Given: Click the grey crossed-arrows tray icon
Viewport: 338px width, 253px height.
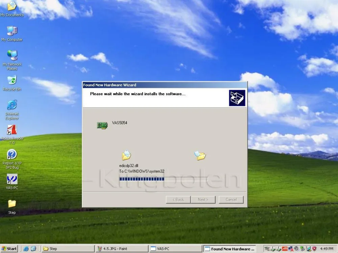Looking at the screenshot, I should (x=267, y=249).
